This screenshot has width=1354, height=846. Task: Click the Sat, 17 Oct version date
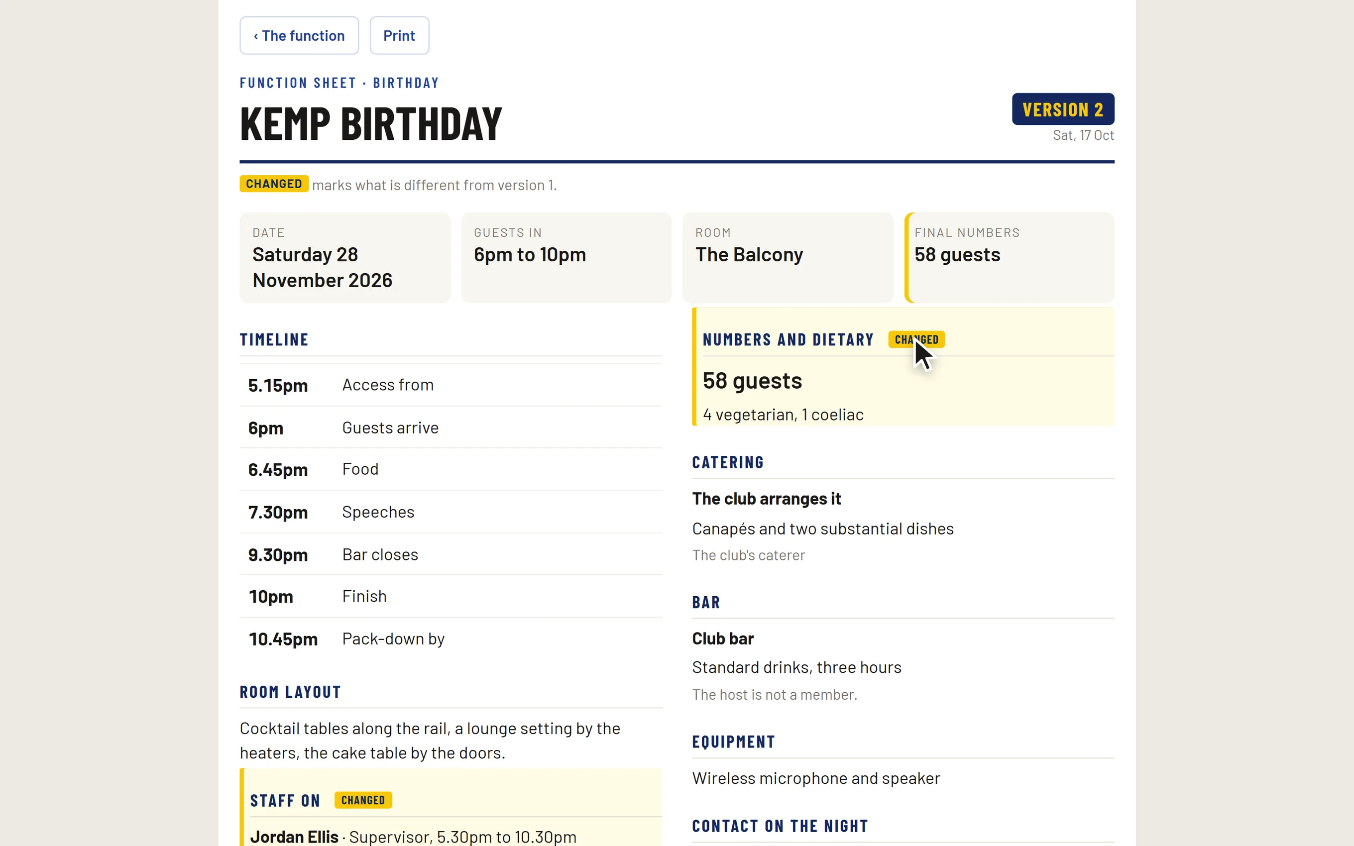click(x=1083, y=135)
